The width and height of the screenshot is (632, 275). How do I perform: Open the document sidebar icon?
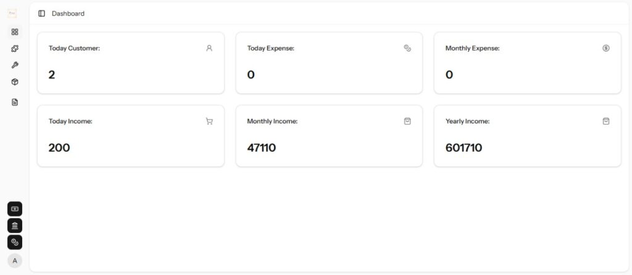pyautogui.click(x=15, y=102)
